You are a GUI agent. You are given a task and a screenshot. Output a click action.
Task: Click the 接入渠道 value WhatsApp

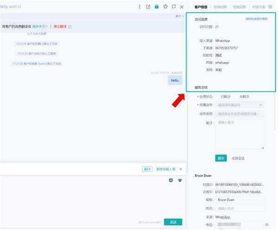pyautogui.click(x=222, y=41)
